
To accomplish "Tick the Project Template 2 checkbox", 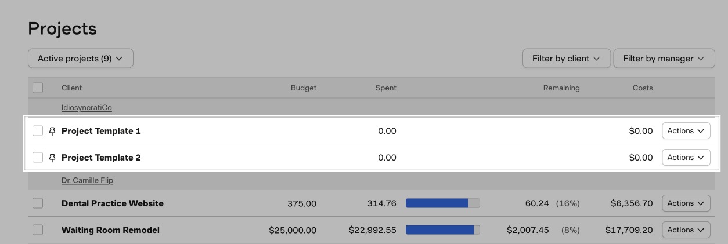I will click(x=38, y=158).
